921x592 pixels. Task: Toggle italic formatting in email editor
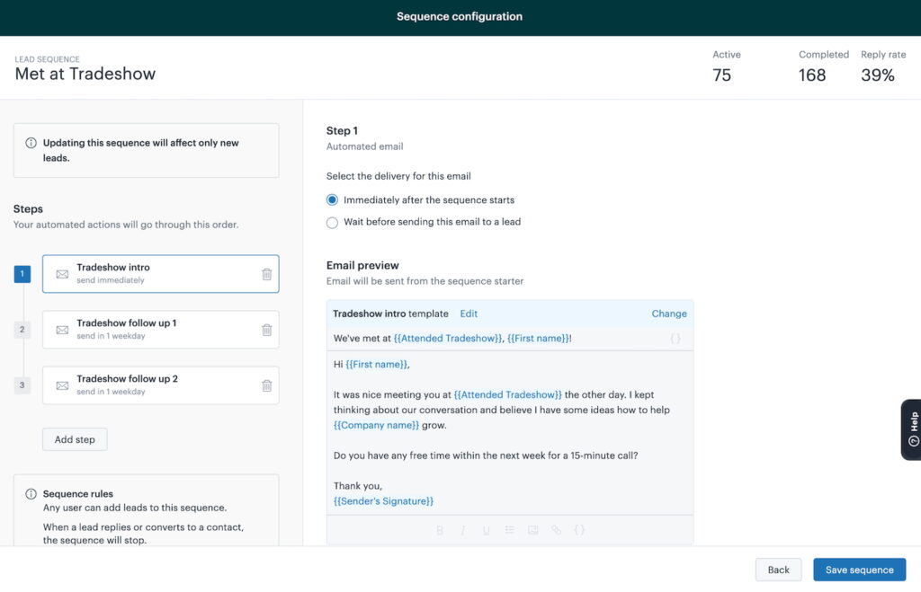463,530
